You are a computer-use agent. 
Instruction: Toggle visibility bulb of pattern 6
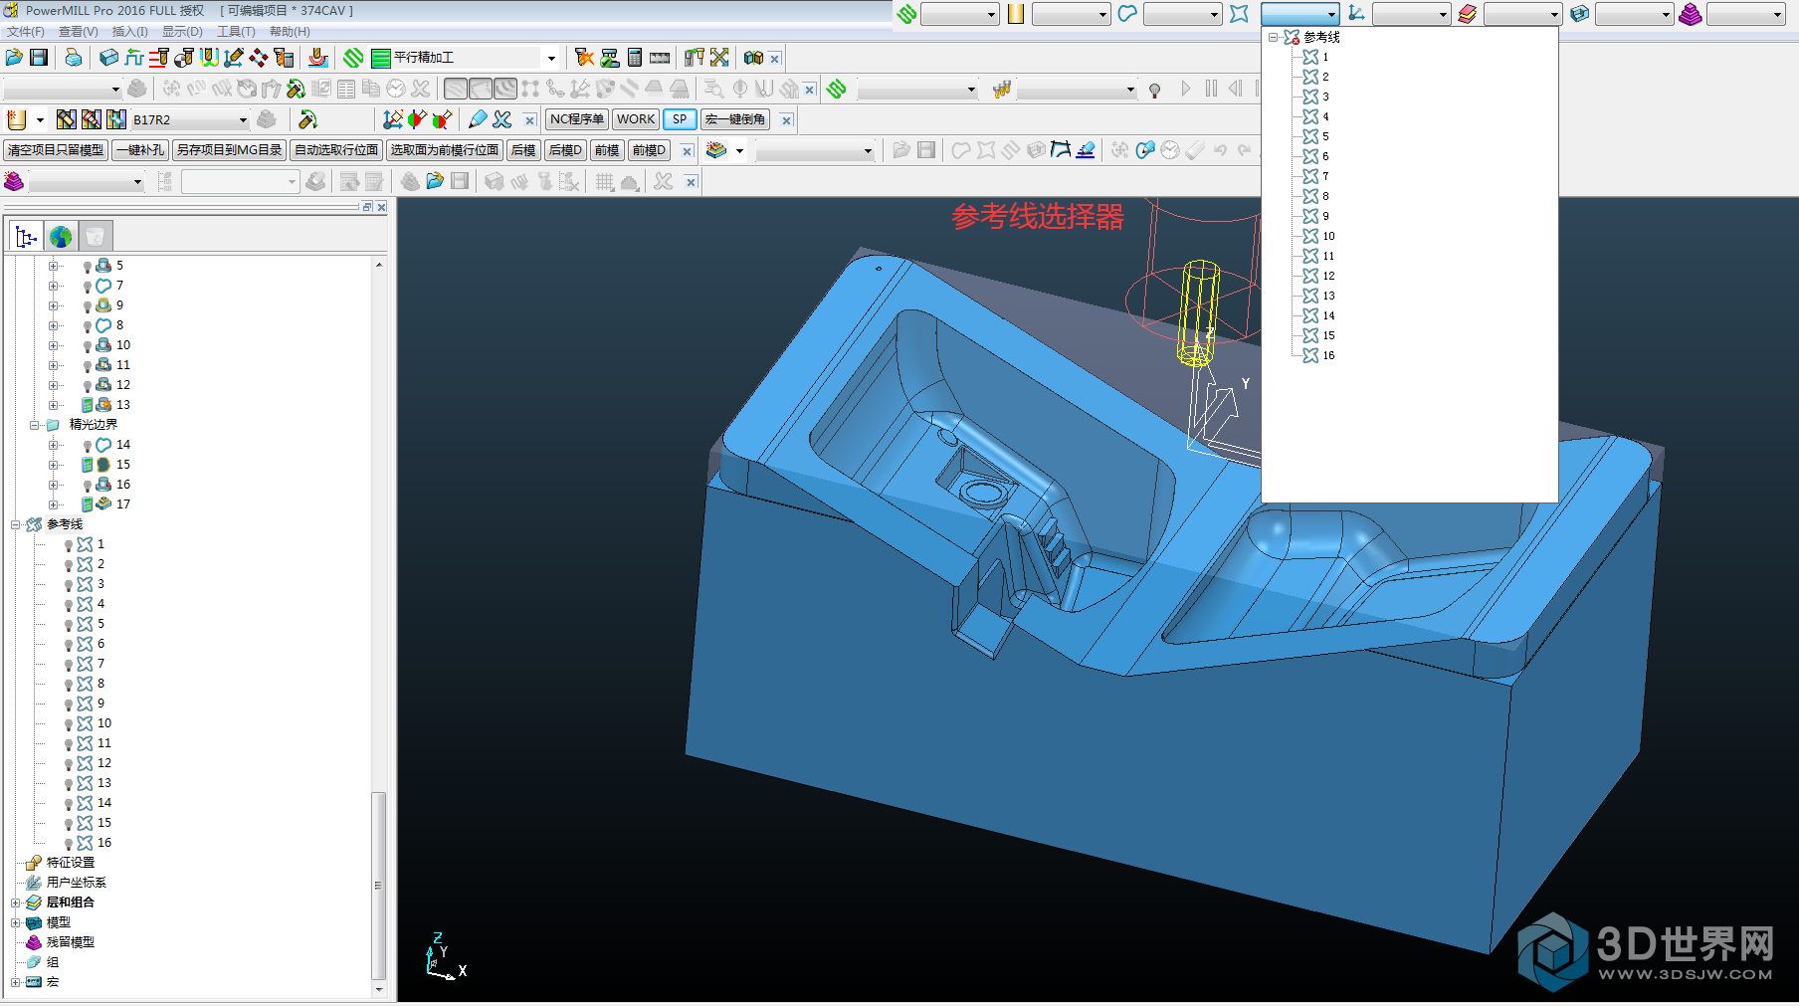click(x=69, y=645)
